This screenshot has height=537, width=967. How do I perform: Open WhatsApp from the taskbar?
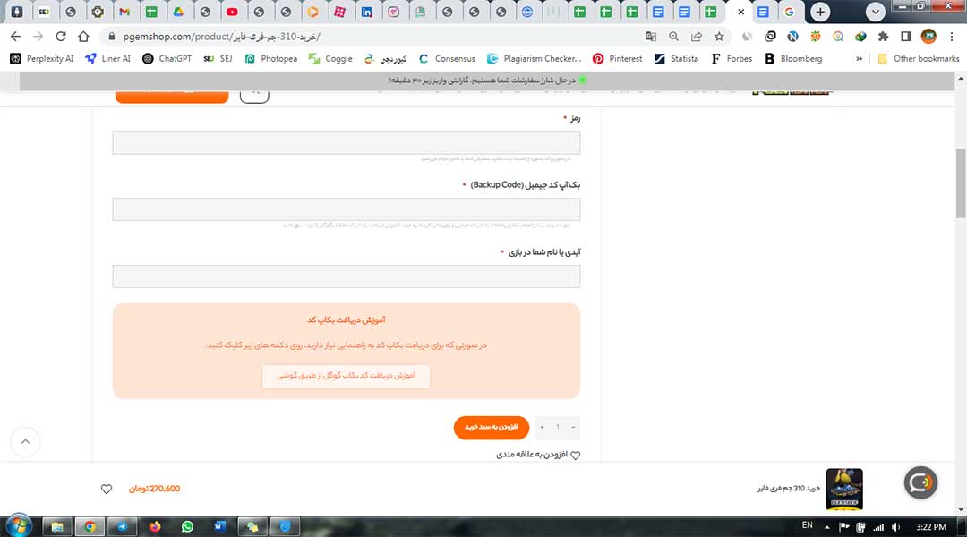[187, 526]
